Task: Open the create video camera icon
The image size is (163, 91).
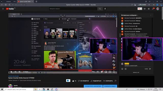Action: coord(145,9)
